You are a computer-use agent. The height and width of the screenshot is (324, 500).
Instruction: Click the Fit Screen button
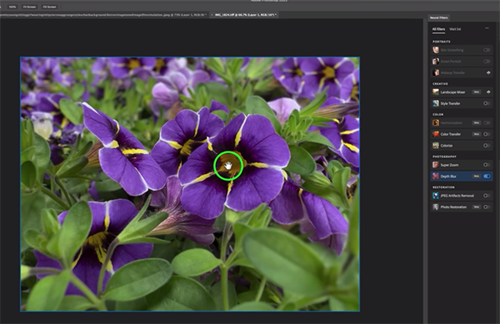29,7
